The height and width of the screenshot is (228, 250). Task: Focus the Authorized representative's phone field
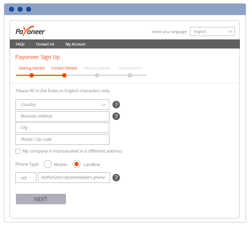(74, 177)
